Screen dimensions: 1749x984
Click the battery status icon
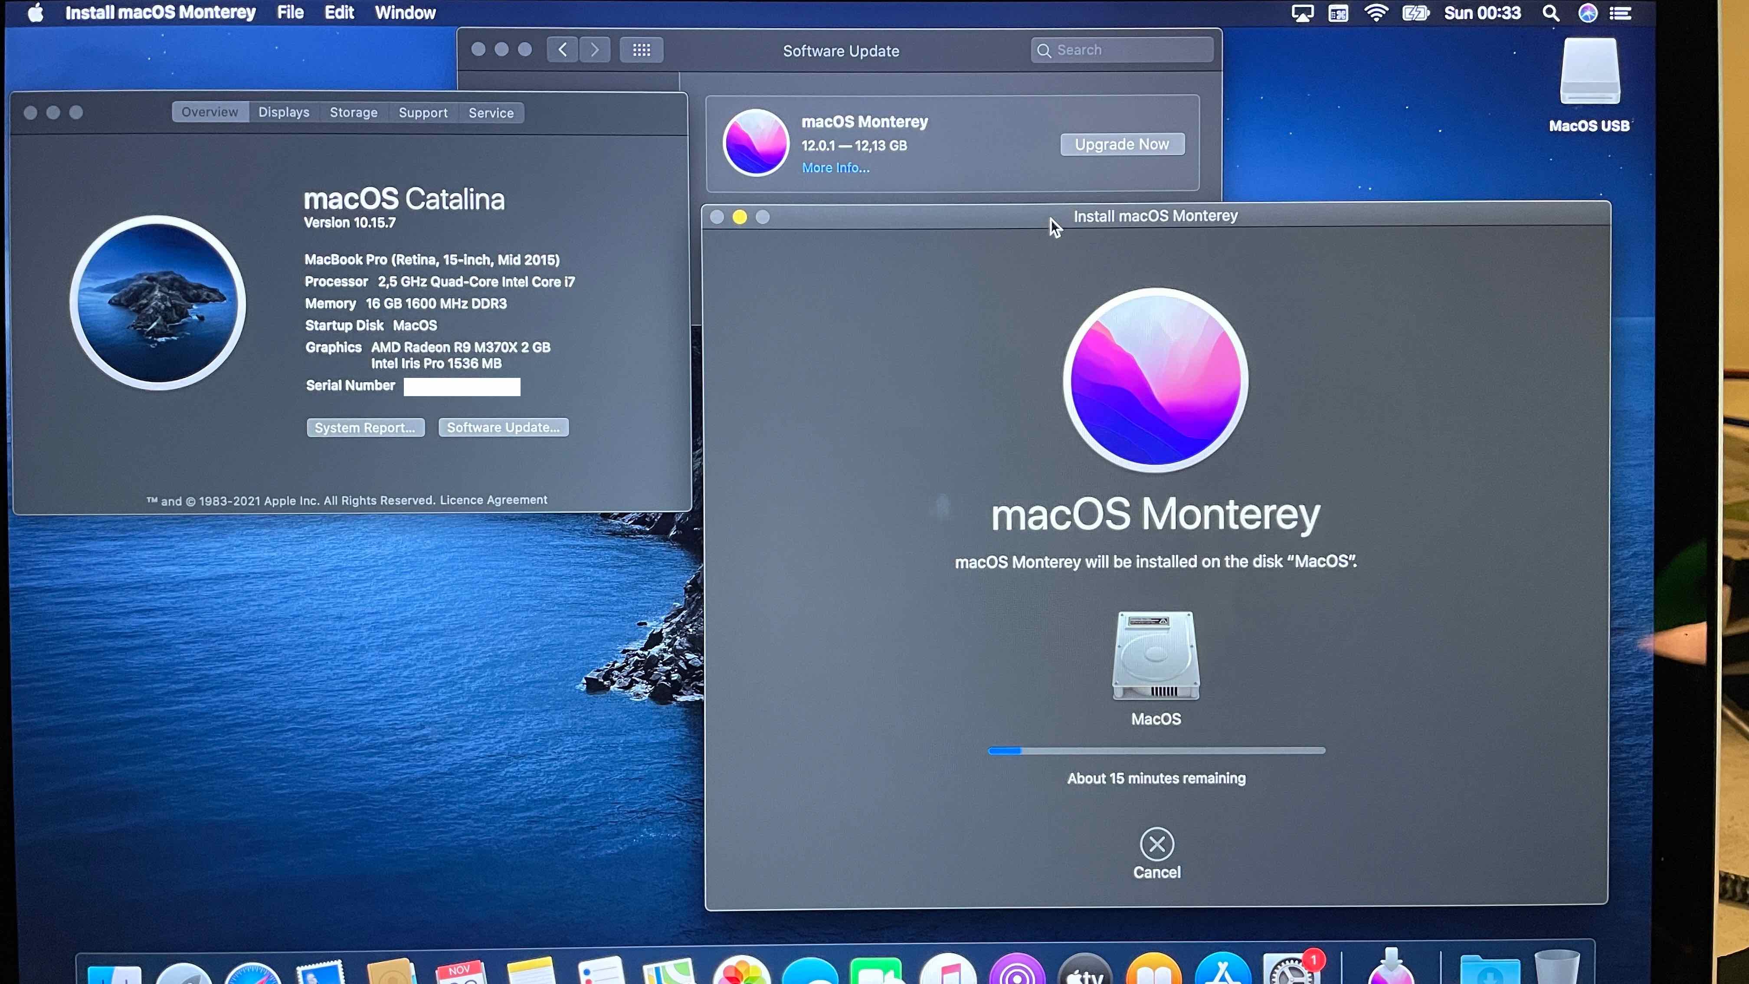click(1415, 13)
